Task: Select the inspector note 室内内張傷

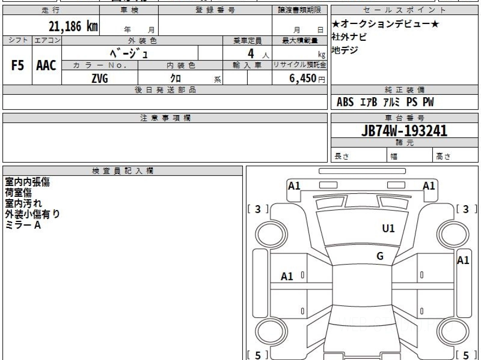Action: click(27, 182)
